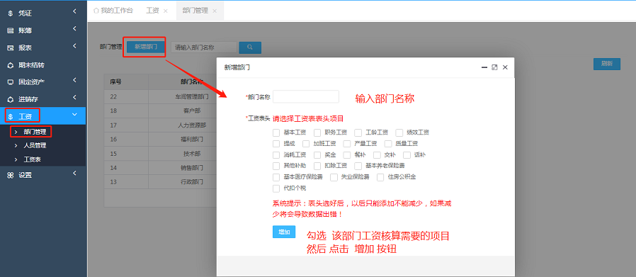Check the 基本工资 checkbox

tap(276, 132)
